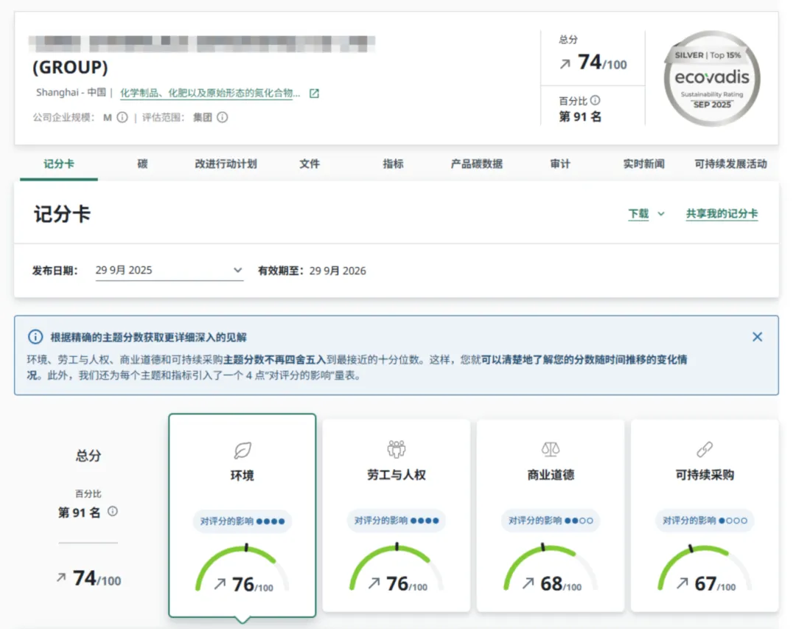Screen dimensions: 796x629
Task: Open the 发布日期 date dropdown
Action: (170, 271)
